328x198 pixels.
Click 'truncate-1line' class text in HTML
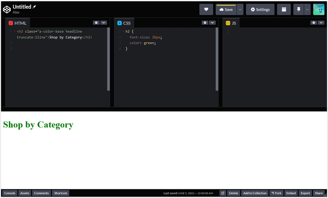point(31,37)
